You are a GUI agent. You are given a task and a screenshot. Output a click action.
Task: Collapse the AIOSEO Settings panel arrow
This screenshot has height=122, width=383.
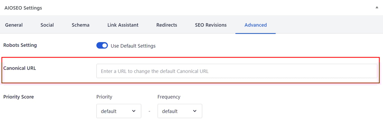pos(377,8)
